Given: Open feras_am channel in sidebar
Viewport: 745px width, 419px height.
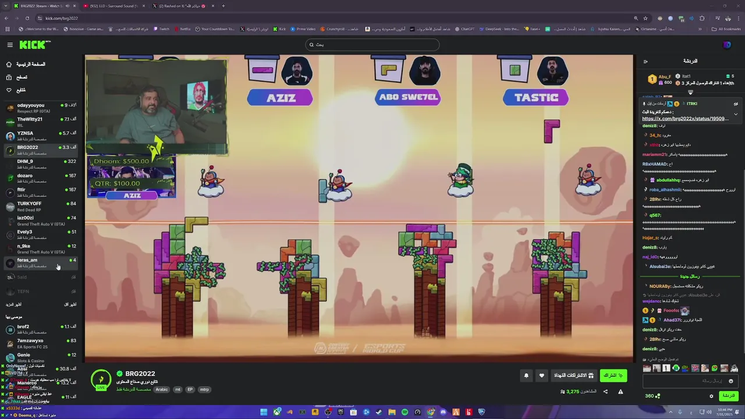Looking at the screenshot, I should tap(41, 262).
